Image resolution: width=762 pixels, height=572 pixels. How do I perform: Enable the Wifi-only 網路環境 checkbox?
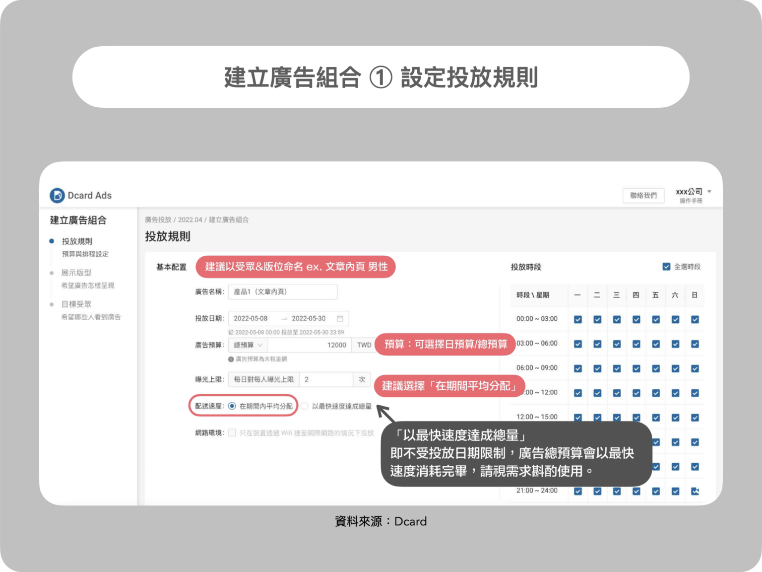click(x=232, y=432)
